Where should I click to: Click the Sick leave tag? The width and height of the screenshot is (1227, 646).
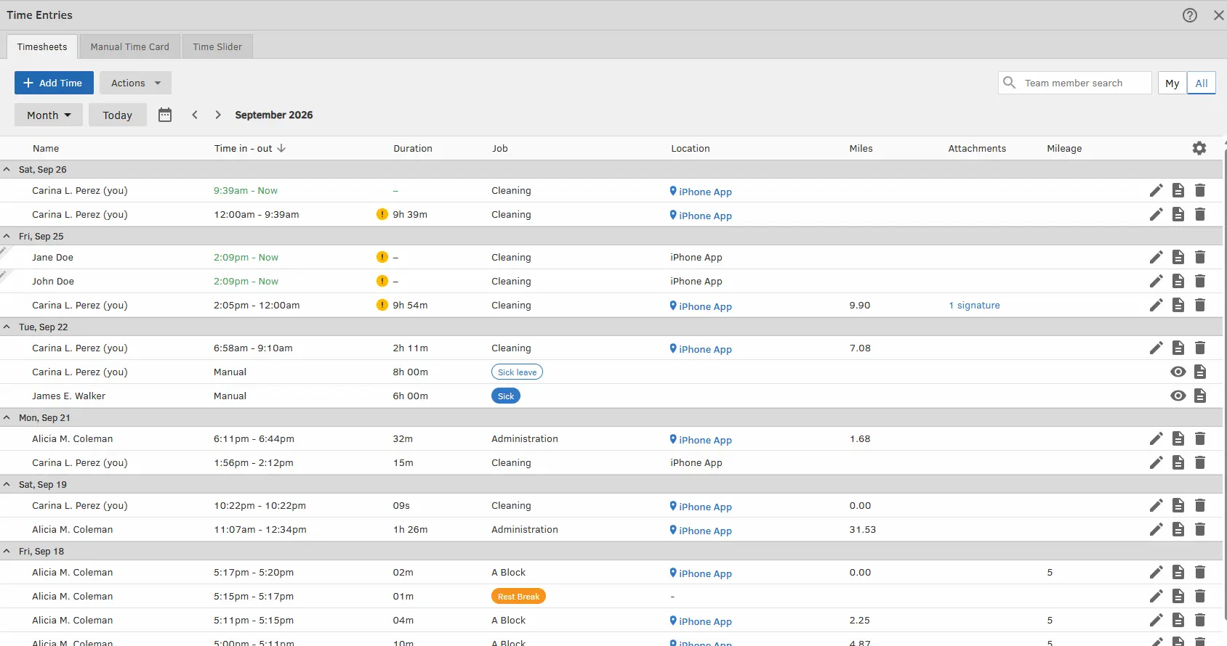click(x=517, y=372)
